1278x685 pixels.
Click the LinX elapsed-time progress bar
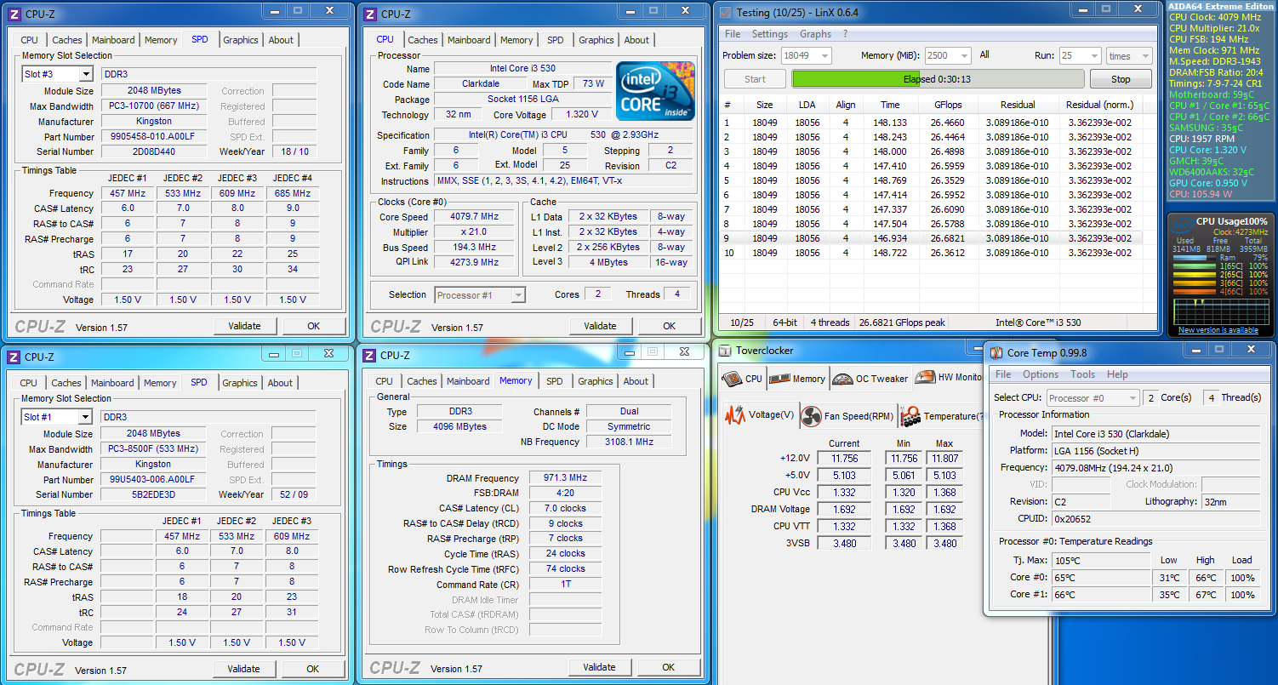pos(939,79)
